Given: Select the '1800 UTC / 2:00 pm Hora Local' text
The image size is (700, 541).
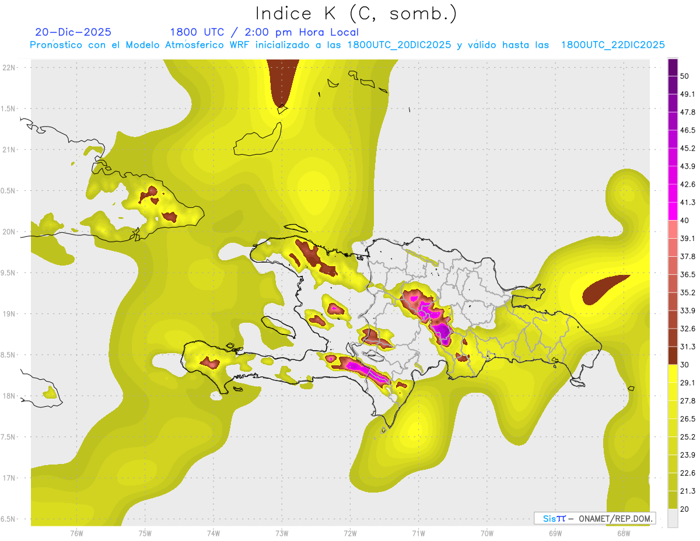Looking at the screenshot, I should point(264,32).
